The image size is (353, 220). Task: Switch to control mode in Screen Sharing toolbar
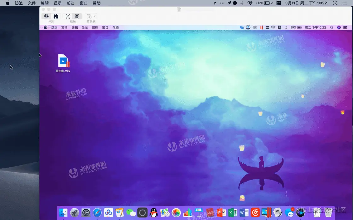click(47, 16)
